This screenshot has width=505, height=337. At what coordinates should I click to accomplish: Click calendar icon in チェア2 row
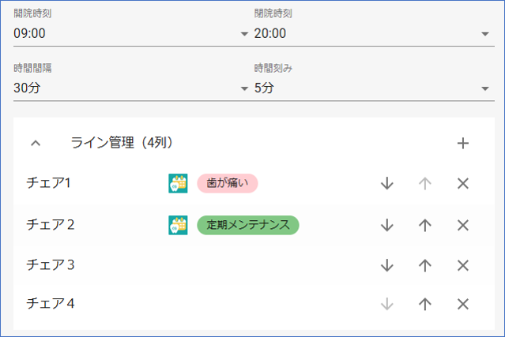pos(178,225)
